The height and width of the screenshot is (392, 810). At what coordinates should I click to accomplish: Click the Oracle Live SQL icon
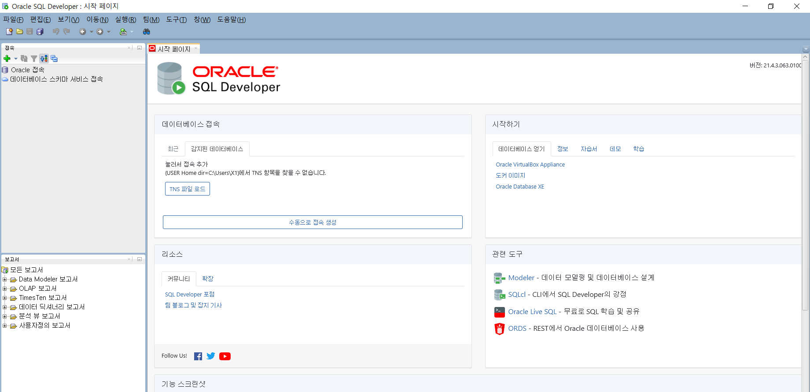coord(499,312)
